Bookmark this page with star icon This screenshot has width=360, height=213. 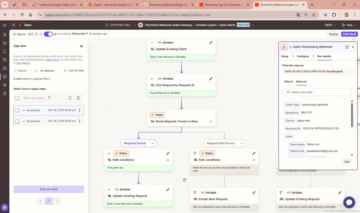[314, 15]
